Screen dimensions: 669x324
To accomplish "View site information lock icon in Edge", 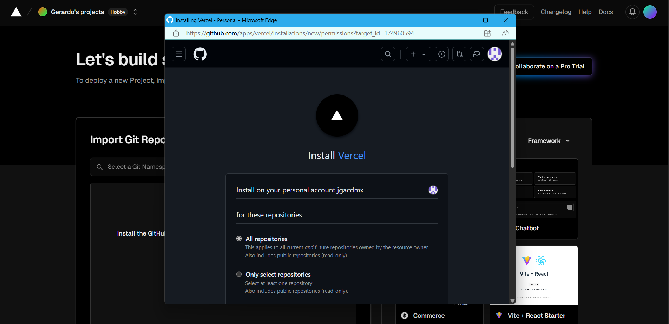I will click(176, 33).
